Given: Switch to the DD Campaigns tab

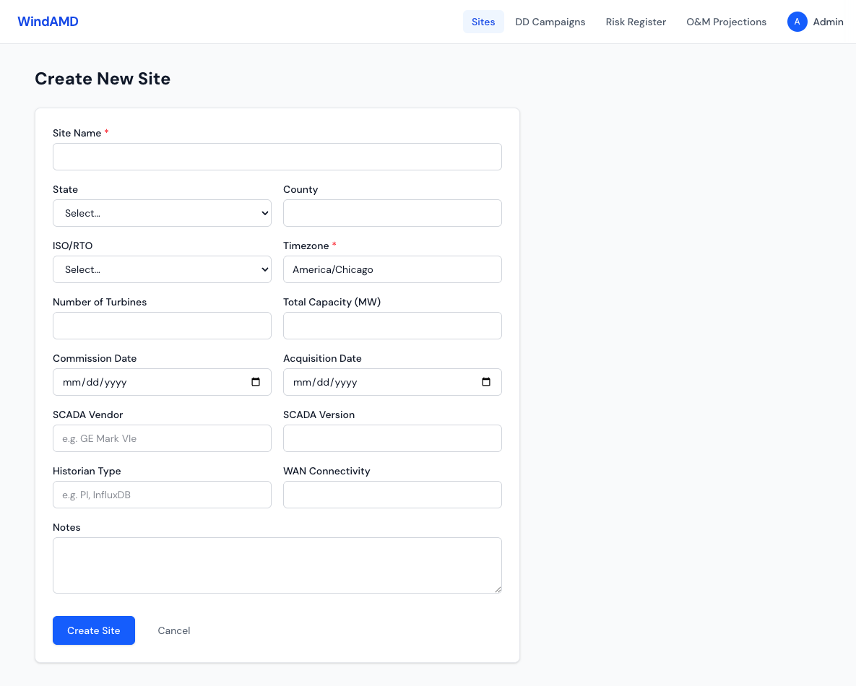Looking at the screenshot, I should [x=550, y=22].
